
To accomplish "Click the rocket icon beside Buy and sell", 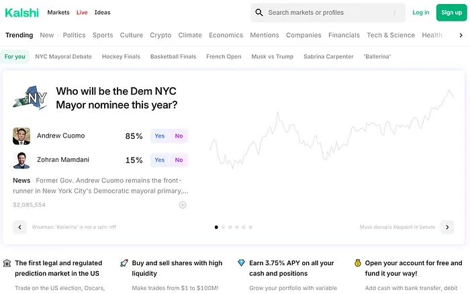I will click(124, 263).
